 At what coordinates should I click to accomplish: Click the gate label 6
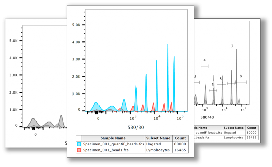[221, 78]
